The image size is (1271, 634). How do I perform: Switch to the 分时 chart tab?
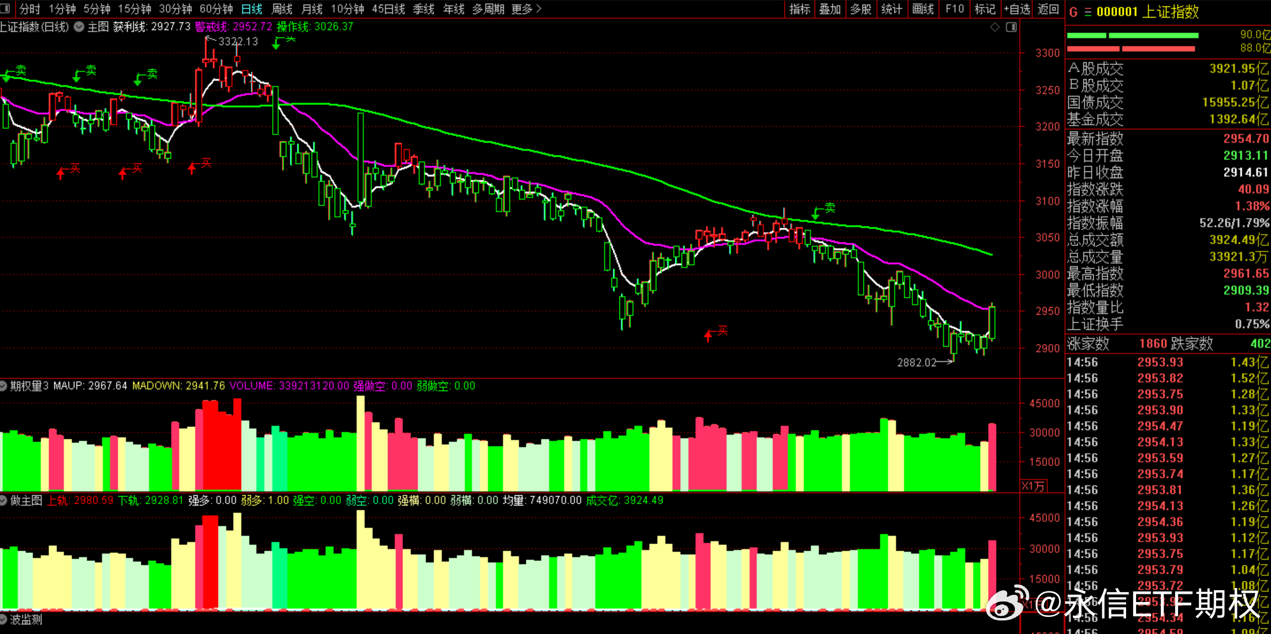point(30,9)
